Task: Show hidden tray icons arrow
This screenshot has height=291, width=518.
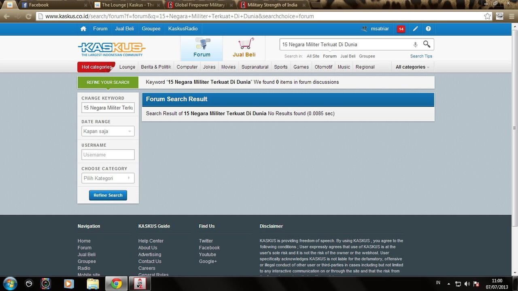Action: [x=448, y=284]
